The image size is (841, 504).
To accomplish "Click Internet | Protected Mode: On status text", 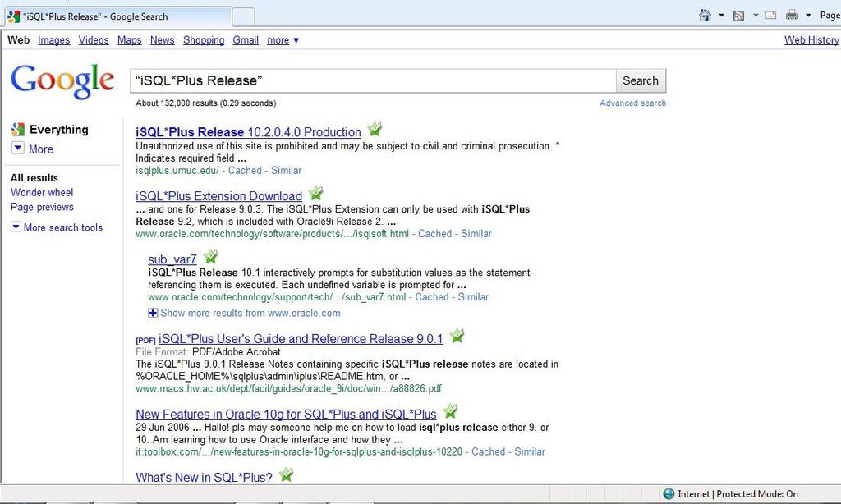I will [738, 494].
